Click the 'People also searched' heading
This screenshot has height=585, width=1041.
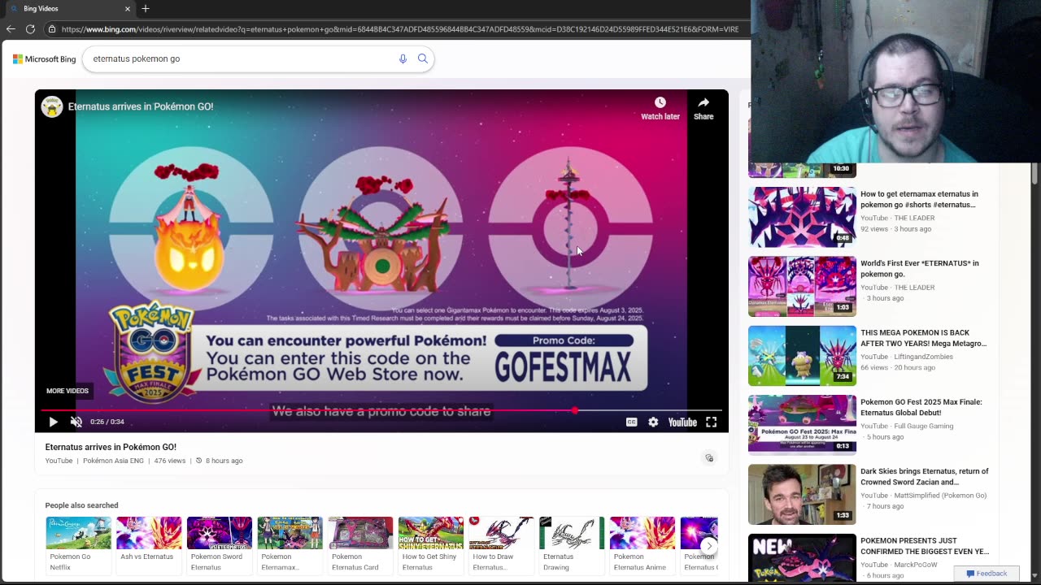pos(81,505)
